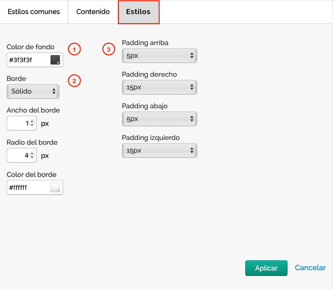Screen dimensions: 333x290
Task: Increase Ancho del borde with up arrow
Action: coord(32,122)
